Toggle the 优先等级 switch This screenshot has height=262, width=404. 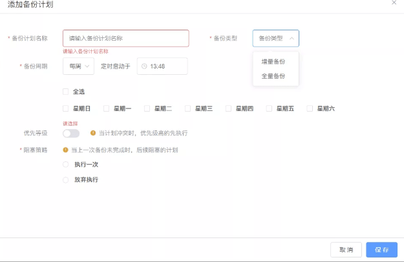71,133
